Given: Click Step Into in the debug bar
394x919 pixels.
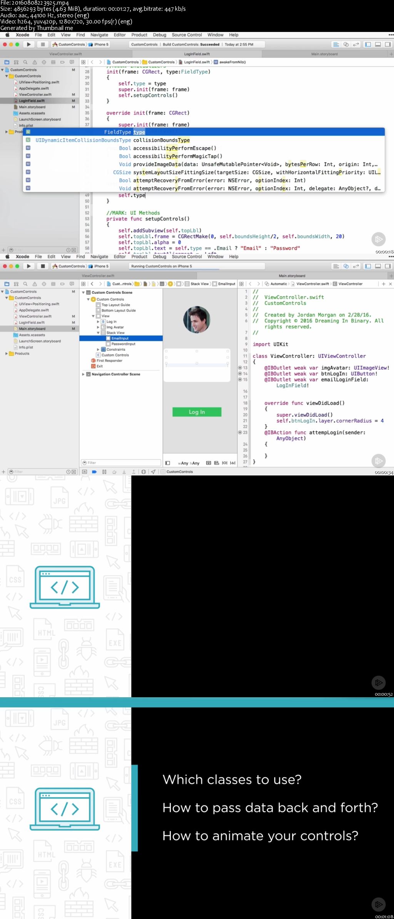Looking at the screenshot, I should tap(124, 472).
